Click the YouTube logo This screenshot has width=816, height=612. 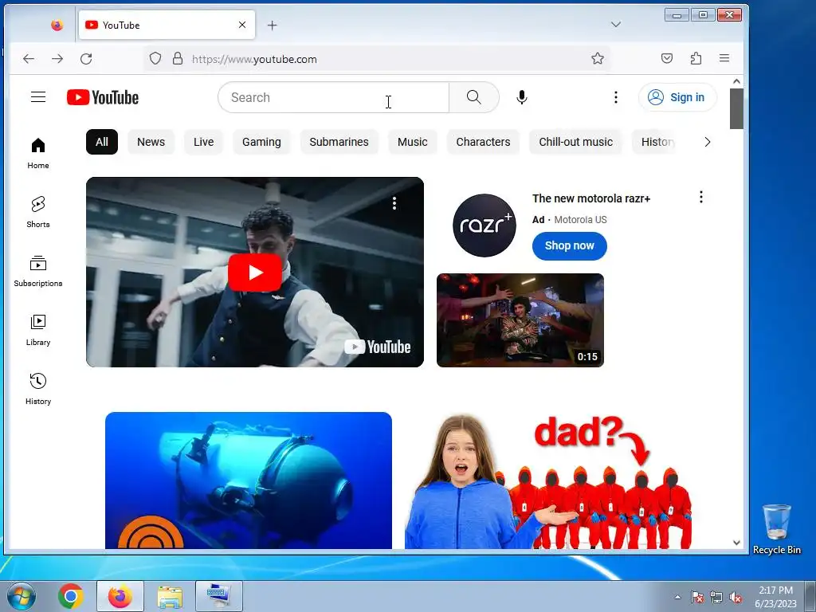click(x=103, y=97)
